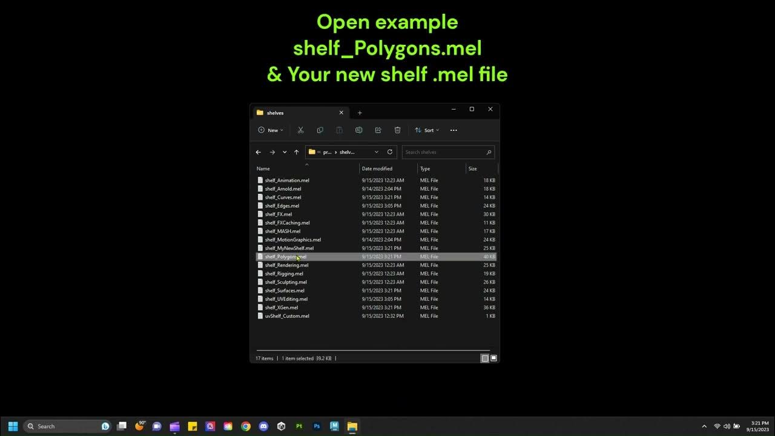Select shelf_Sculpting.mel file
The height and width of the screenshot is (436, 775).
(376, 282)
